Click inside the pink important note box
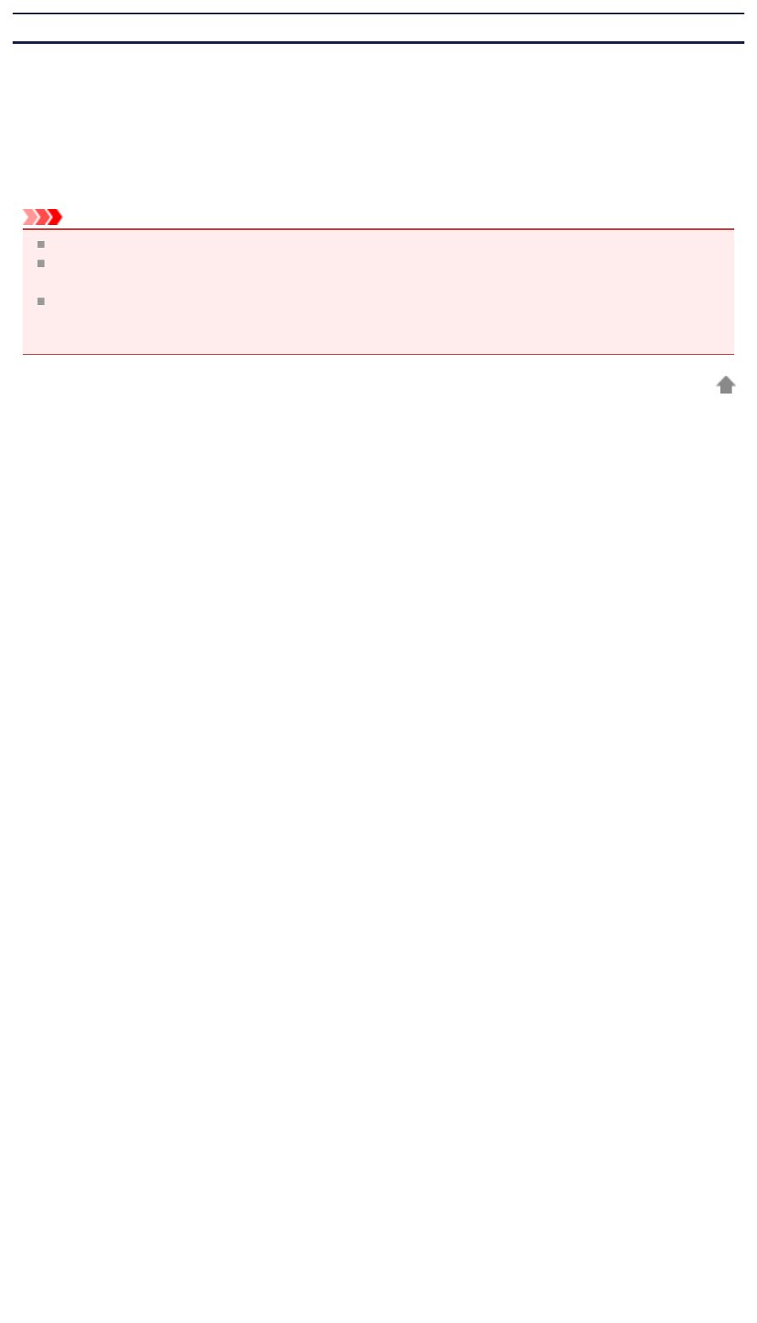The image size is (757, 1323). tap(378, 292)
